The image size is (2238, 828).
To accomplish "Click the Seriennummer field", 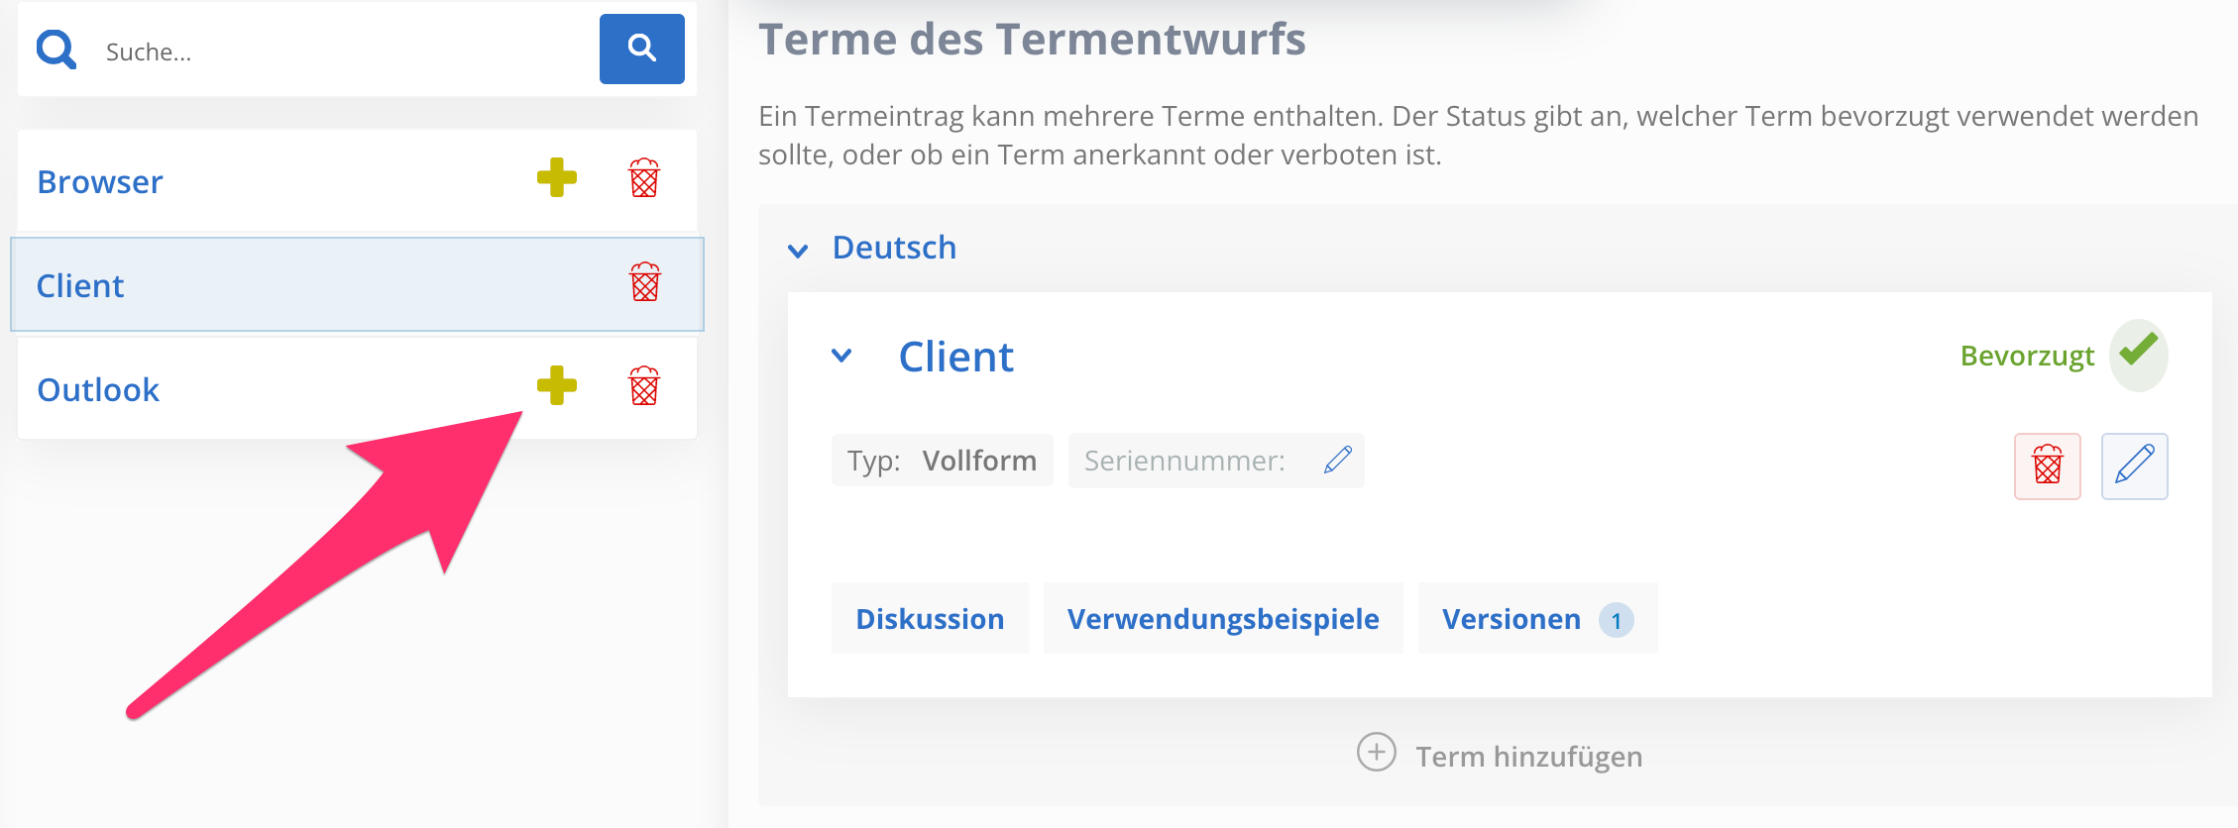I will [x=1216, y=461].
